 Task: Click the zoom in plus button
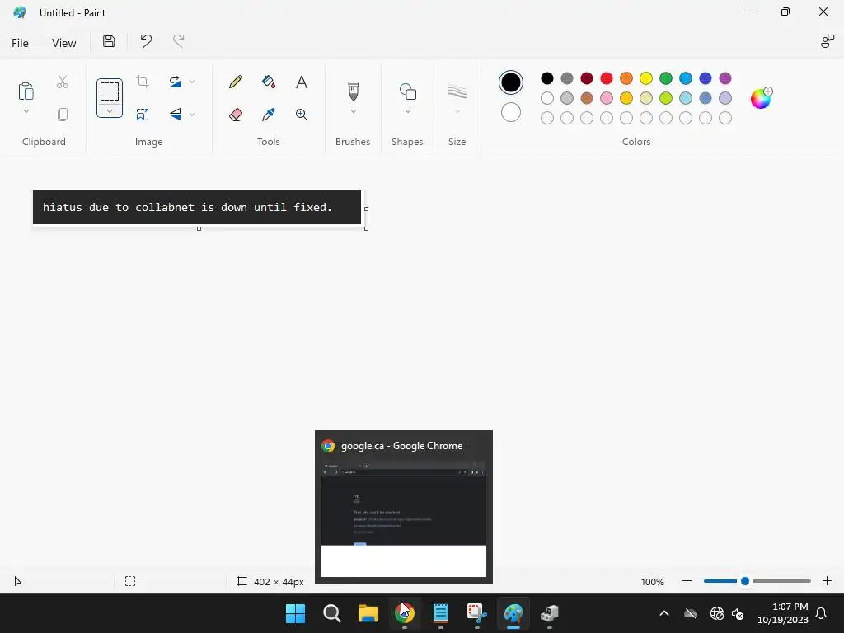827,581
